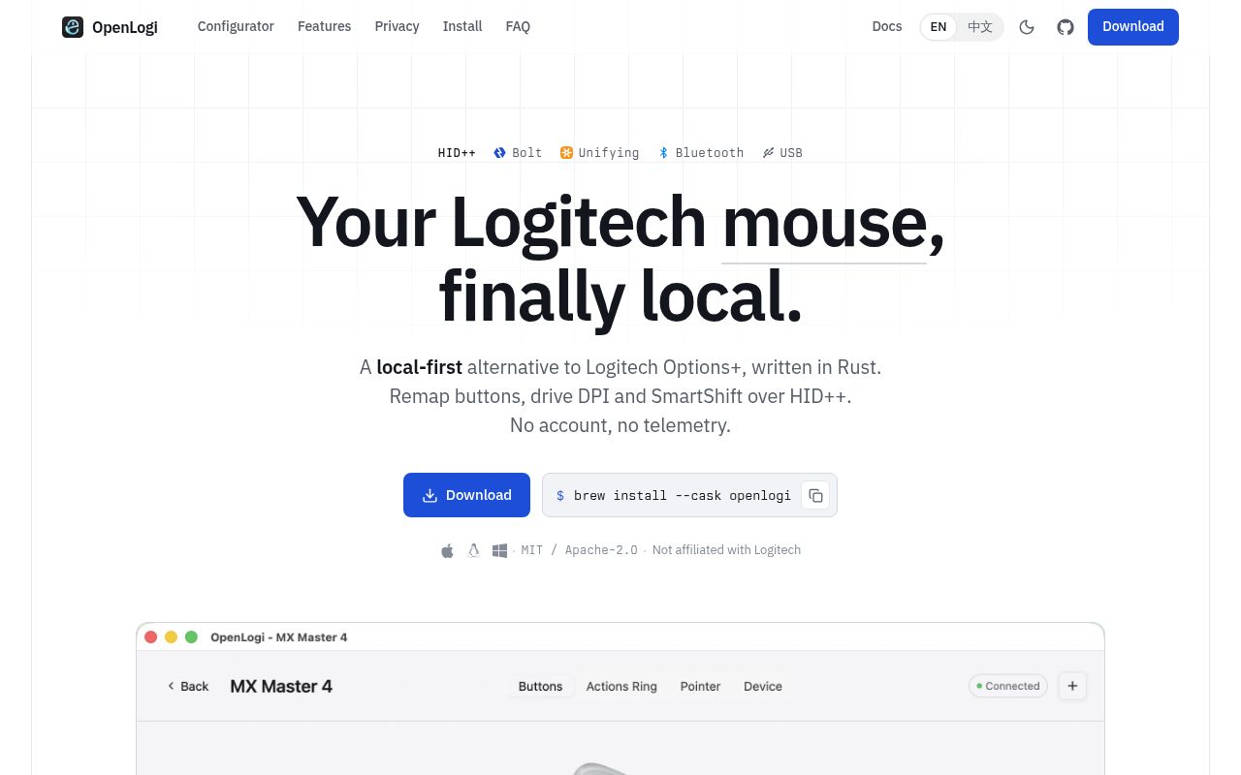Select the Buttons tab
This screenshot has width=1241, height=775.
[x=540, y=686]
